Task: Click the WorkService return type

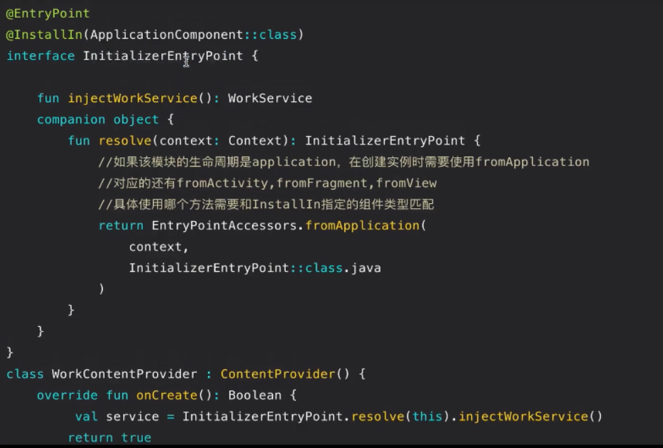Action: click(270, 98)
